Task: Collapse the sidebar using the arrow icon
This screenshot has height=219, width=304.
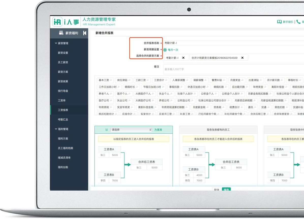Action: [x=85, y=33]
